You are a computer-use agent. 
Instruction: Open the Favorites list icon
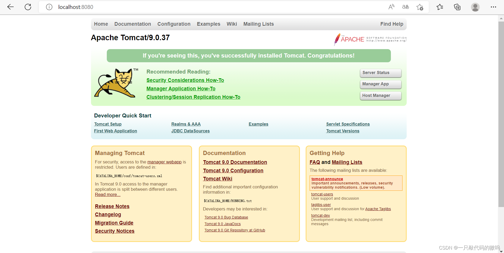point(440,7)
